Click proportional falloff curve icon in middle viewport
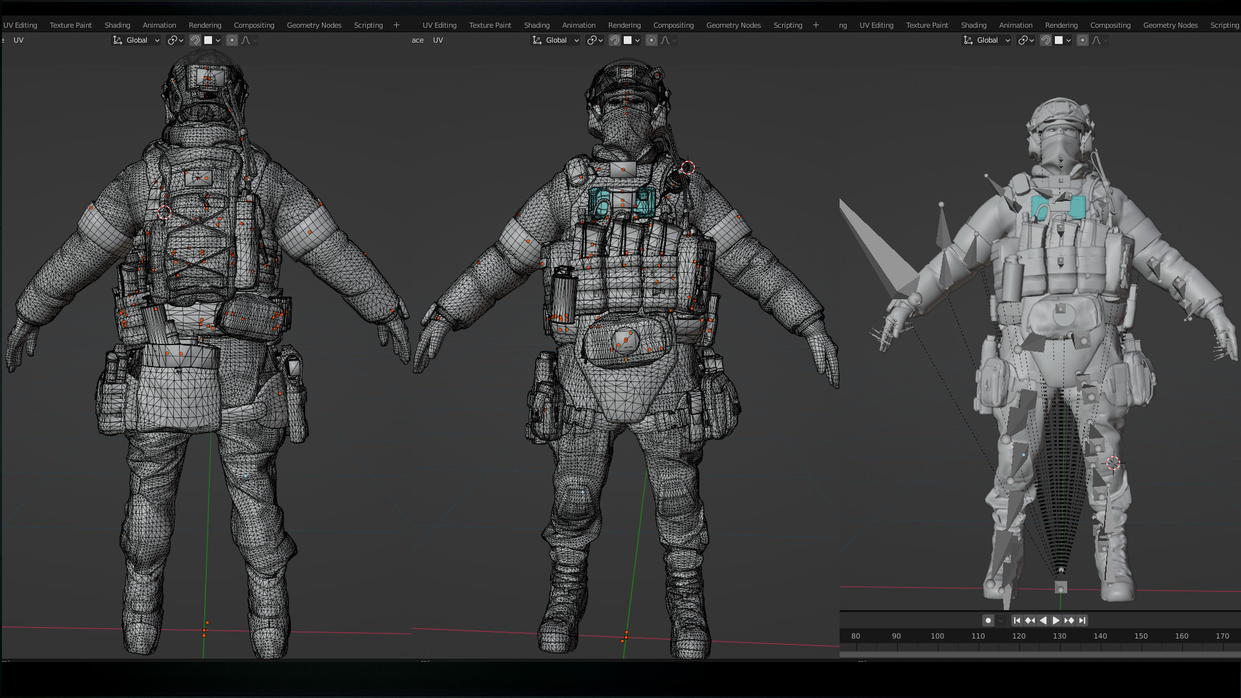The height and width of the screenshot is (698, 1241). coord(665,40)
